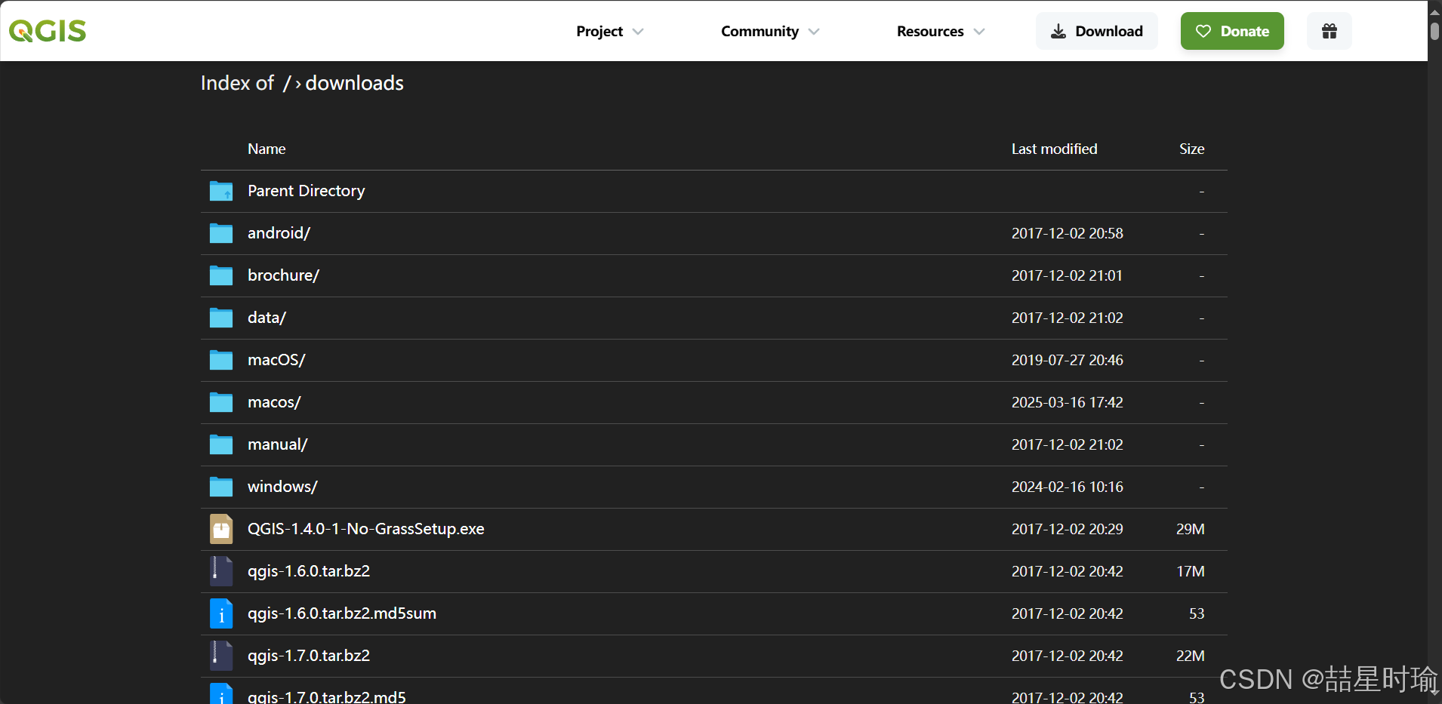Open the android/ directory
The height and width of the screenshot is (704, 1442).
click(279, 233)
